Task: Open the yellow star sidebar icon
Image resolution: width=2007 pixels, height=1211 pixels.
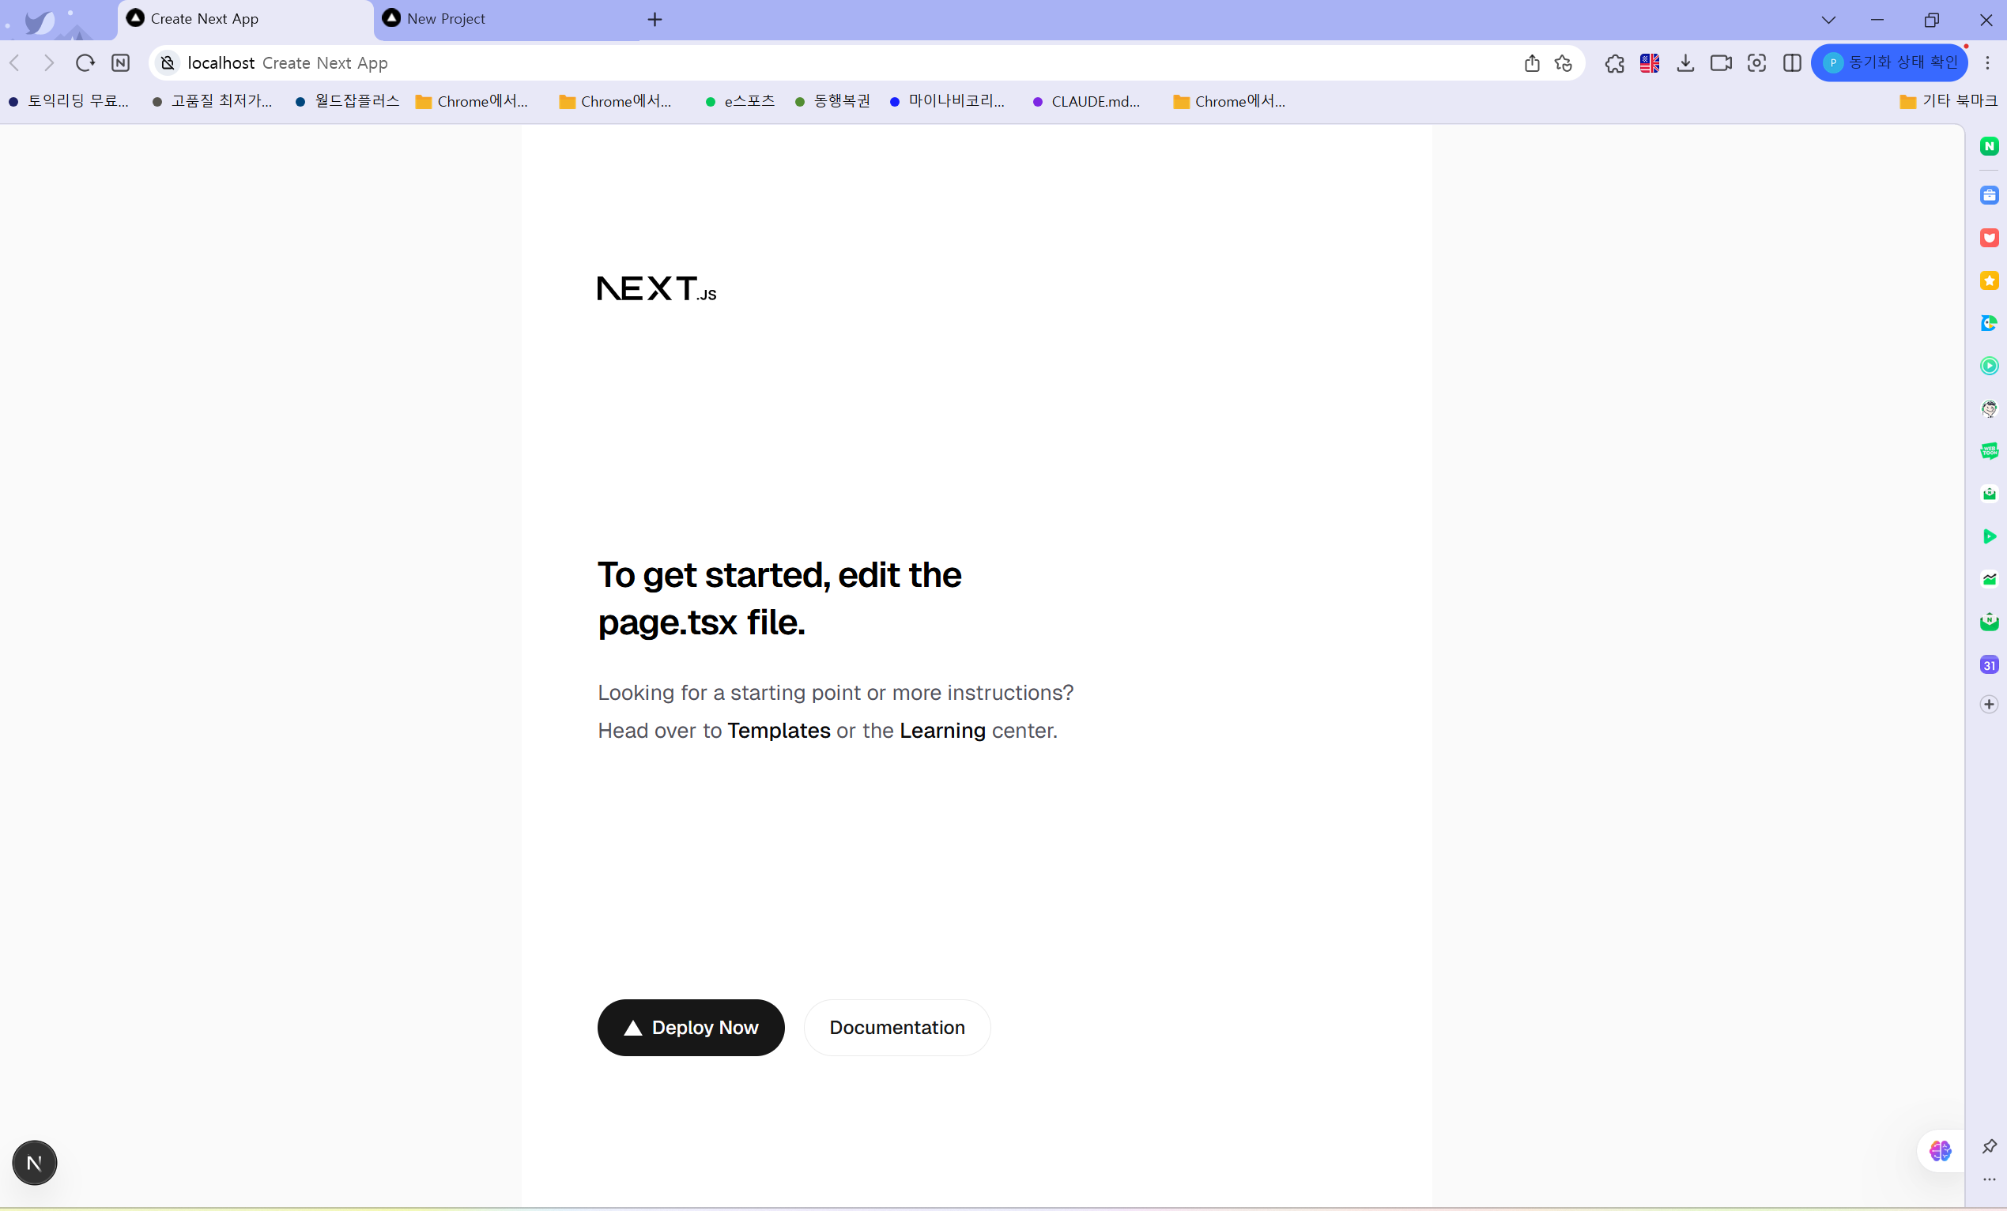Action: coord(1988,280)
